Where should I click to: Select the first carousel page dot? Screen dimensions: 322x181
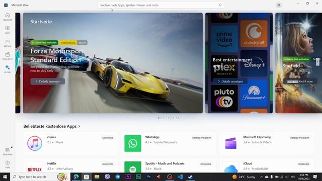158,118
